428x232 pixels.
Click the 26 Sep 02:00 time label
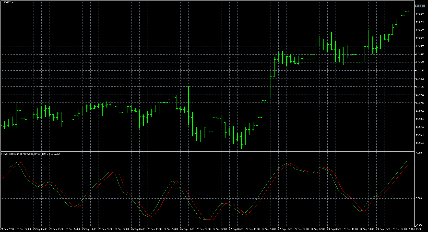tap(122, 229)
